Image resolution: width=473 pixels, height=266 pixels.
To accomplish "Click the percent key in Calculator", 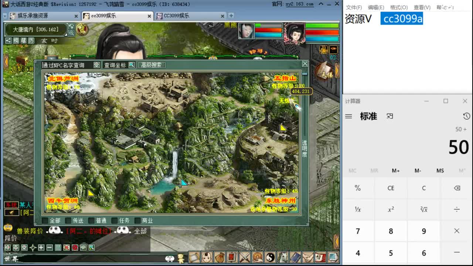I will (358, 188).
